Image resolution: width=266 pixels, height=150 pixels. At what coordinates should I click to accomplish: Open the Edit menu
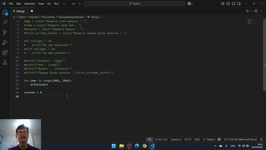[x=18, y=4]
